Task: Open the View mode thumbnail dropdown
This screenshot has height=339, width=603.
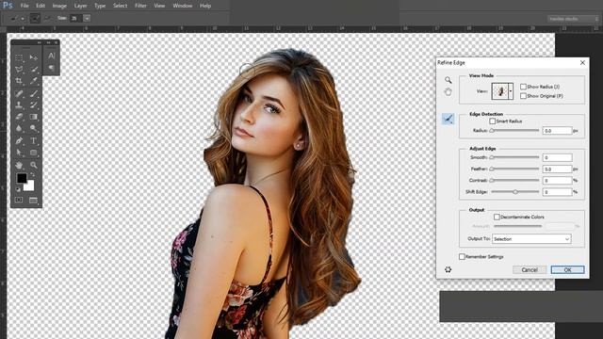Action: coord(511,91)
